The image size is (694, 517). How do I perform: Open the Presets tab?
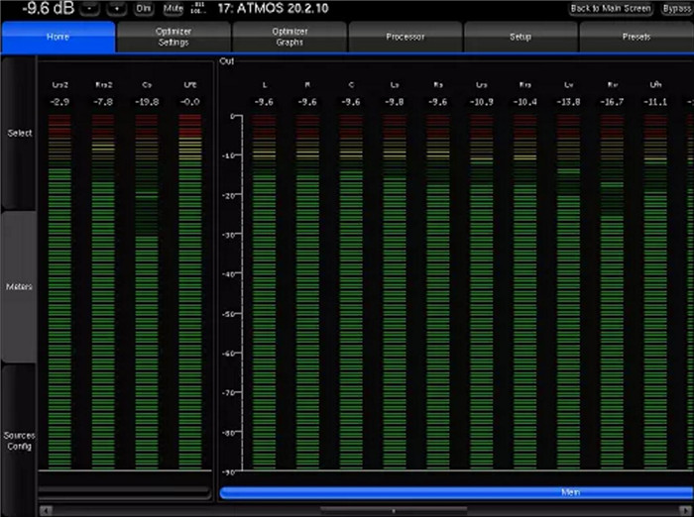[x=636, y=37]
